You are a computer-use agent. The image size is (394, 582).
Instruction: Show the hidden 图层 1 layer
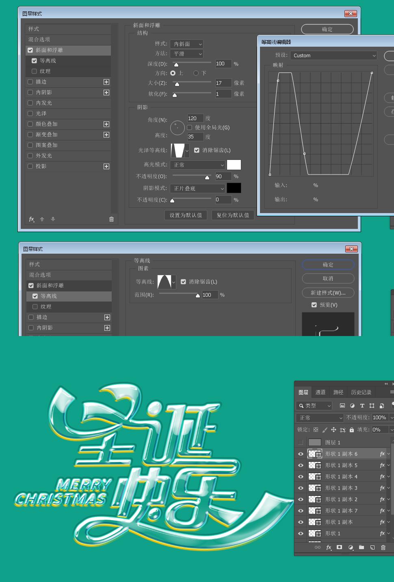click(x=301, y=443)
